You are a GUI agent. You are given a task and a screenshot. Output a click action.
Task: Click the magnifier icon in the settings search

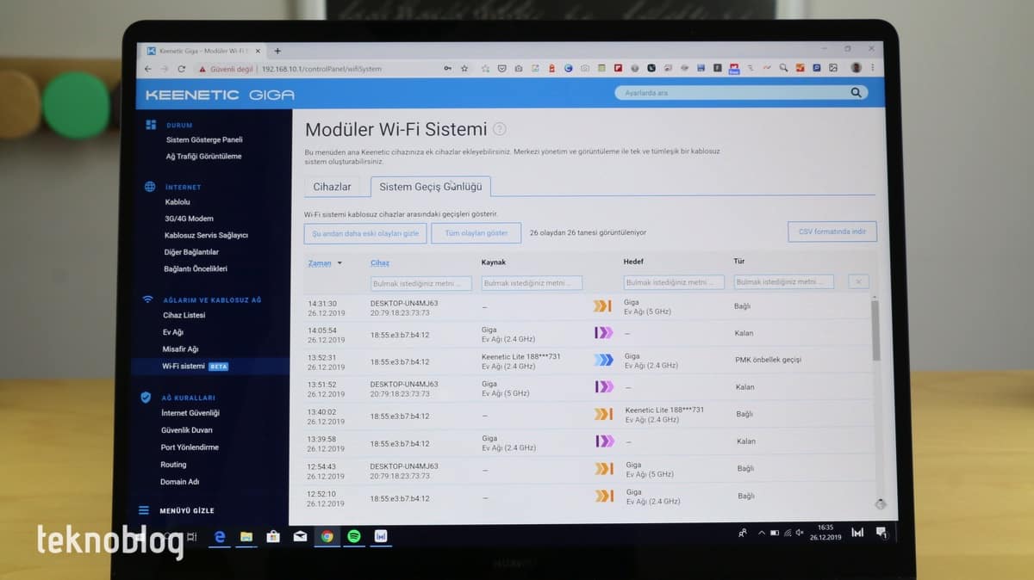coord(856,93)
